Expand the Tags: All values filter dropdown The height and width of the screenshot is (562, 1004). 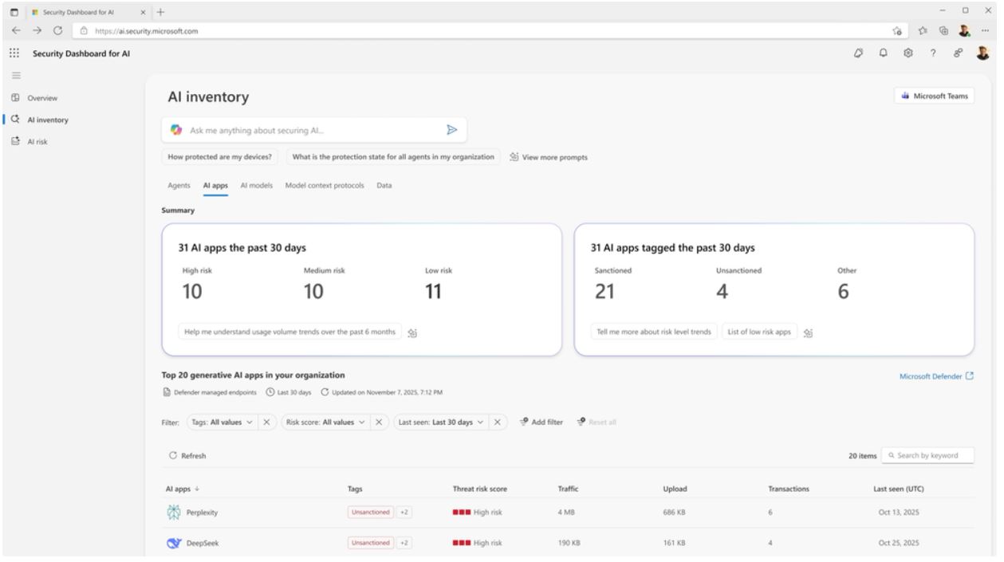(x=222, y=422)
